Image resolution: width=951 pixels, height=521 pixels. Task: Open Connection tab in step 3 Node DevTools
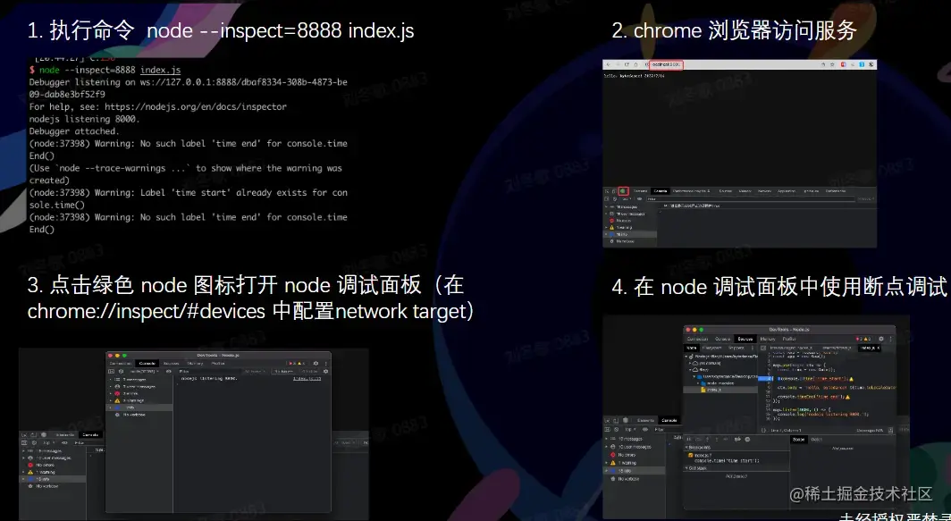coord(121,364)
